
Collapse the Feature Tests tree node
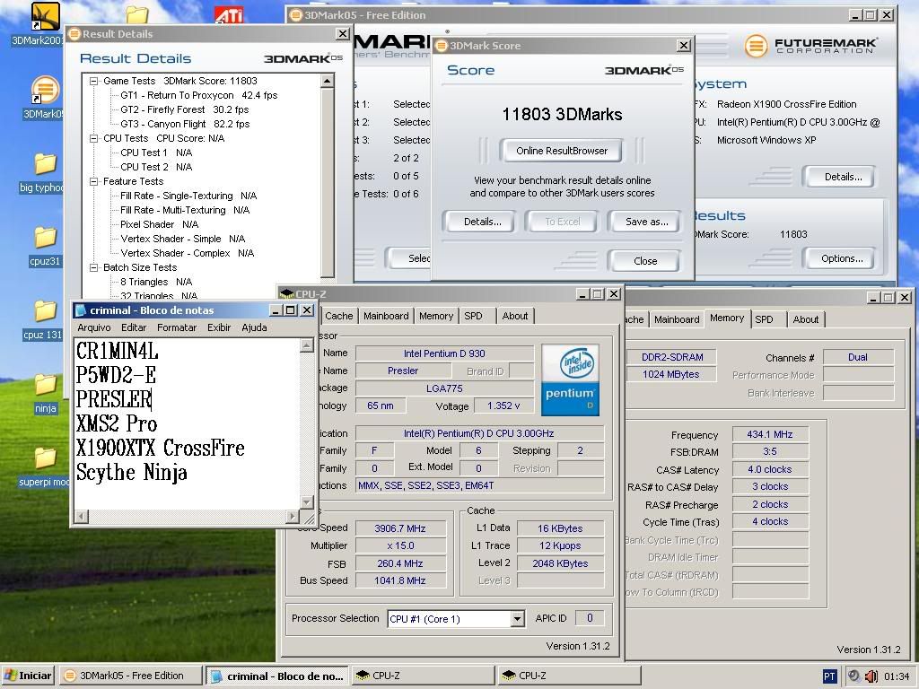pos(93,181)
